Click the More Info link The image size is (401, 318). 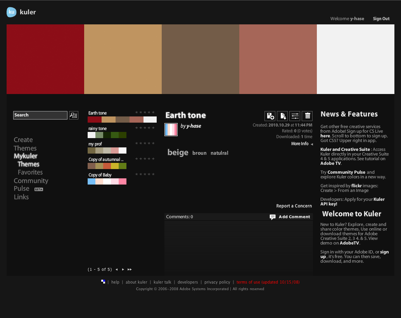300,144
